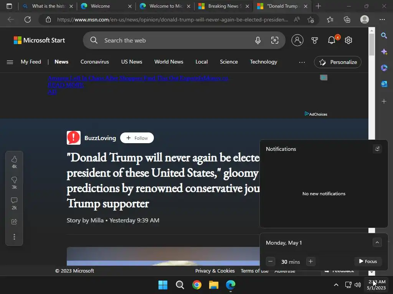
Task: Open the tab actions menu icon
Action: tap(9, 6)
